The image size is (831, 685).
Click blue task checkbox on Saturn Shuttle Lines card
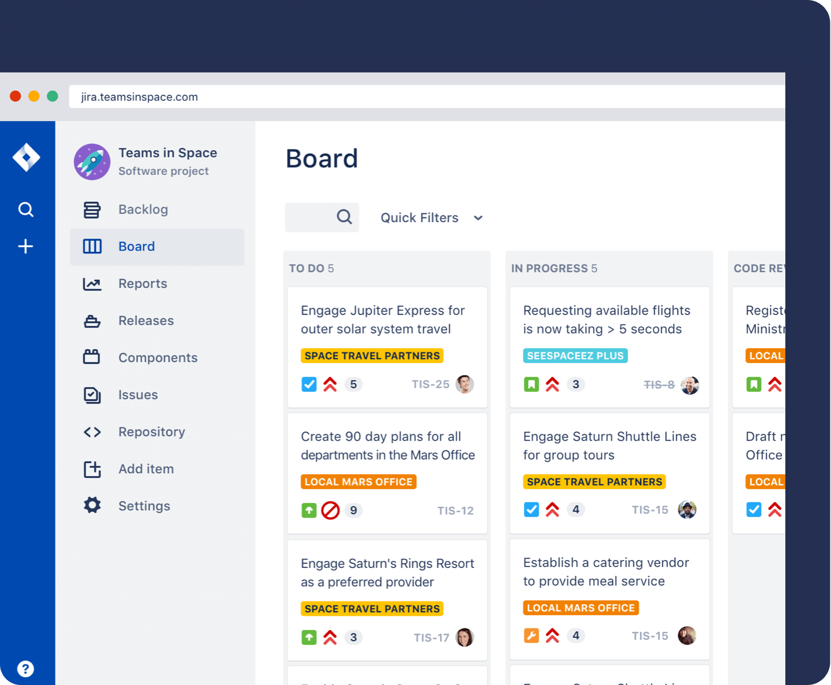[x=531, y=509]
